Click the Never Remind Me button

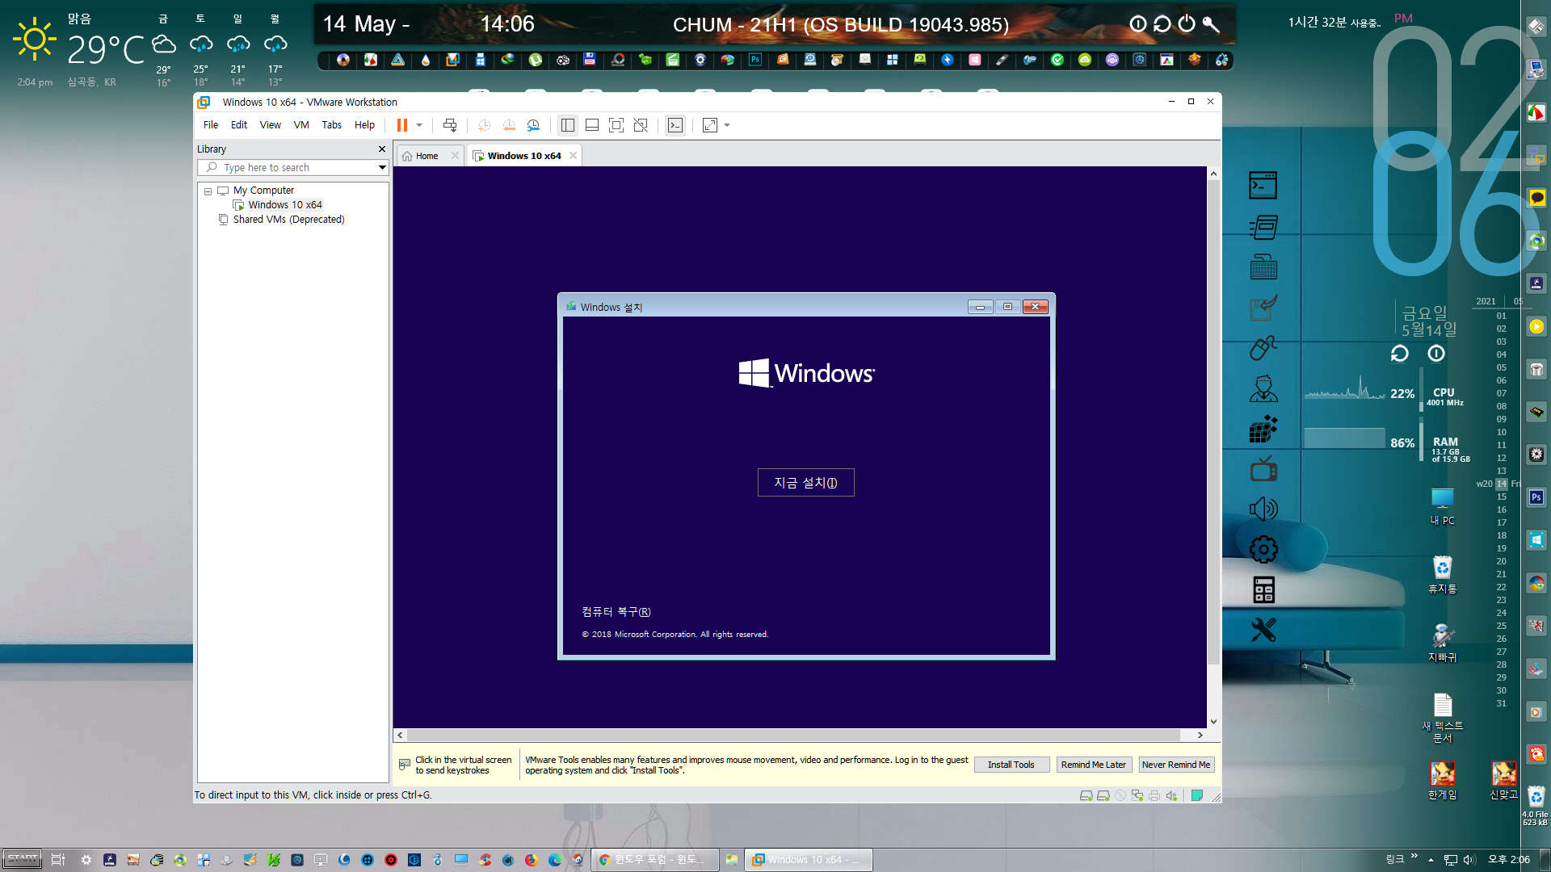tap(1176, 765)
